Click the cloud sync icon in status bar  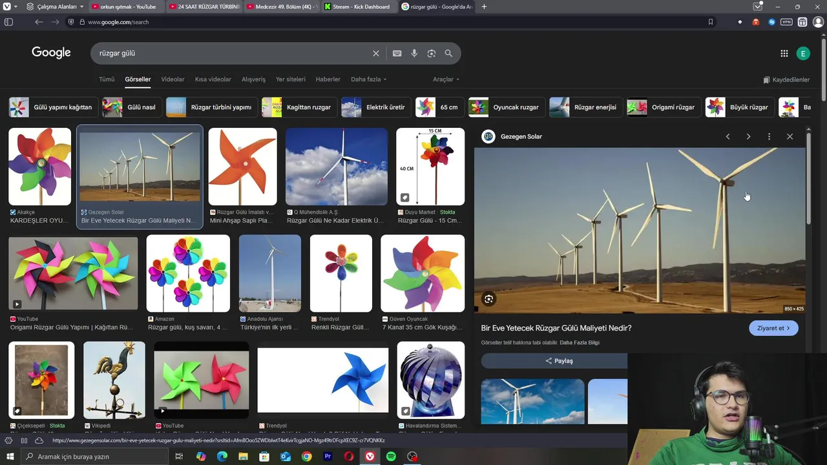coord(39,440)
